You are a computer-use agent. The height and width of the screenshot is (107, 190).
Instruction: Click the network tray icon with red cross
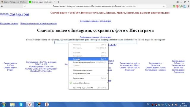(176, 105)
